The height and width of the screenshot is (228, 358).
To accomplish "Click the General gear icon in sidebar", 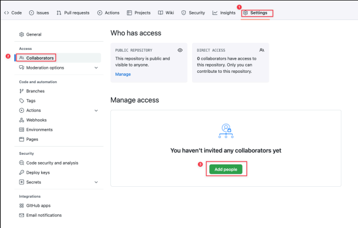I will [22, 34].
